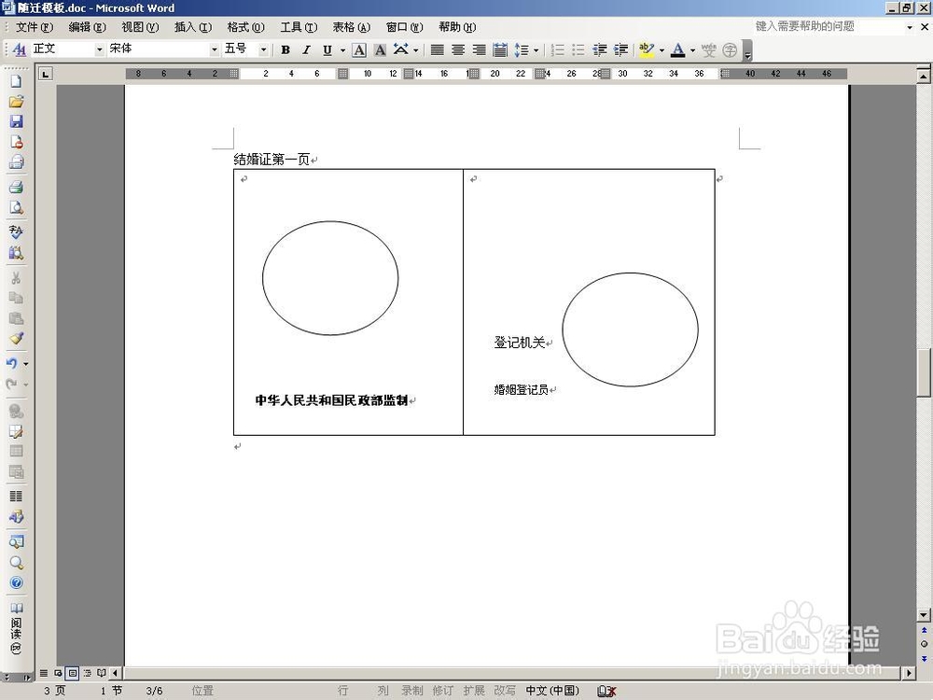Viewport: 933px width, 700px height.
Task: Expand the underline style dropdown arrow
Action: pos(342,50)
